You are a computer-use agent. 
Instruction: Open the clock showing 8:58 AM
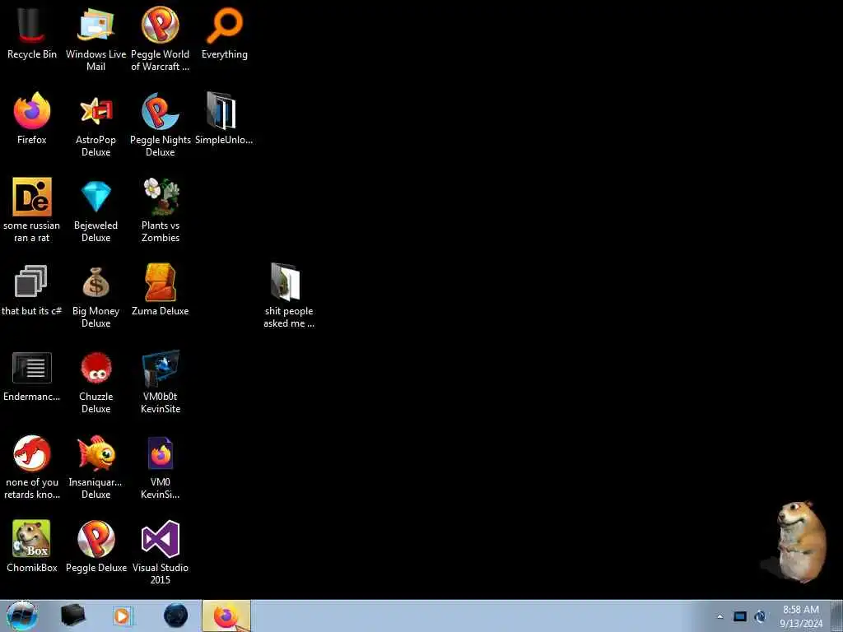pyautogui.click(x=801, y=616)
